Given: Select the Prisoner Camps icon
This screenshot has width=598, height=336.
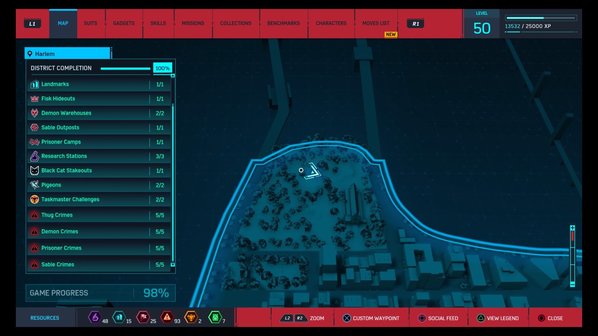Looking at the screenshot, I should (x=35, y=142).
